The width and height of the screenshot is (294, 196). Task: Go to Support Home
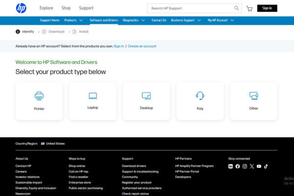pos(49,20)
